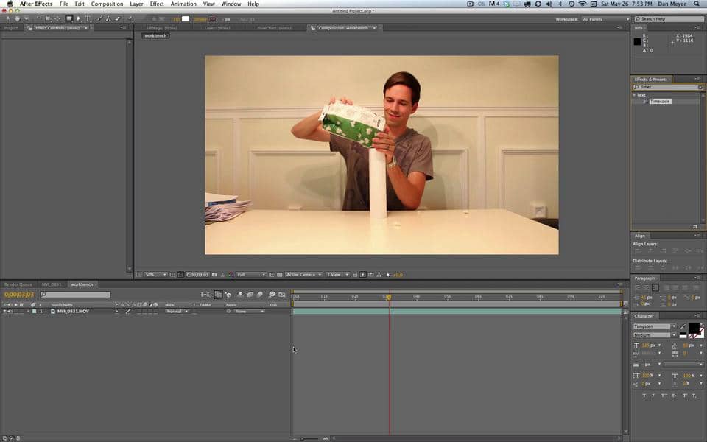Toggle video visibility of MVI_0831.MOV layer
Screen dimensions: 707x442
pos(4,311)
